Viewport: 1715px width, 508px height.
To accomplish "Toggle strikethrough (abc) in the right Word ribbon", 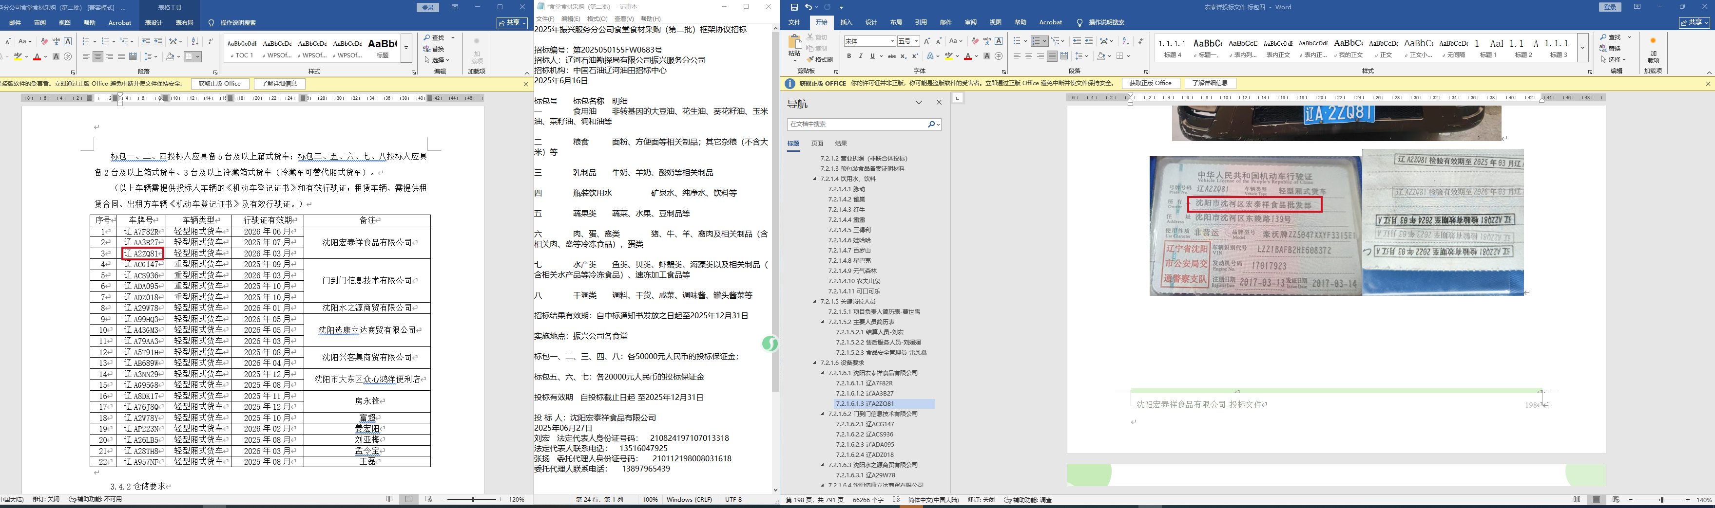I will tap(891, 56).
